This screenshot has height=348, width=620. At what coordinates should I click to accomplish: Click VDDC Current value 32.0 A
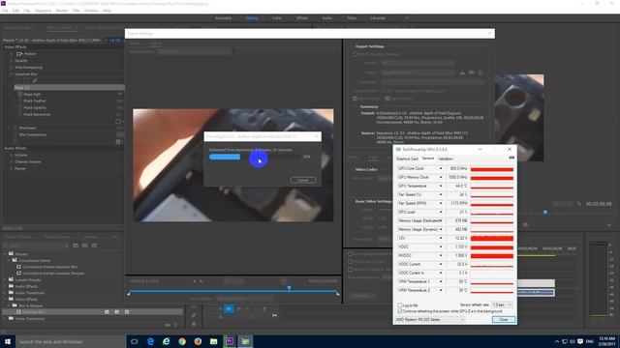point(457,264)
